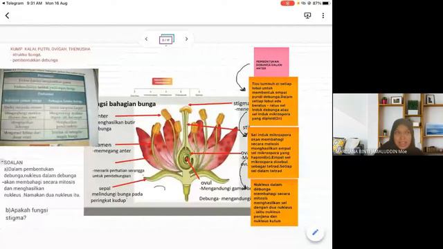Image resolution: width=443 pixels, height=249 pixels.
Task: Click the 'struktur bunga' text line
Action: coord(26,55)
